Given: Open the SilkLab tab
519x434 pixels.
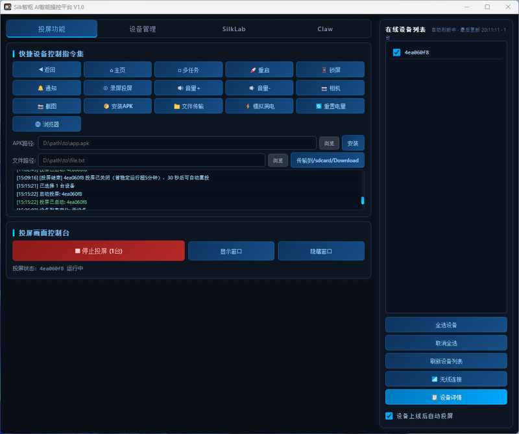Looking at the screenshot, I should click(234, 29).
